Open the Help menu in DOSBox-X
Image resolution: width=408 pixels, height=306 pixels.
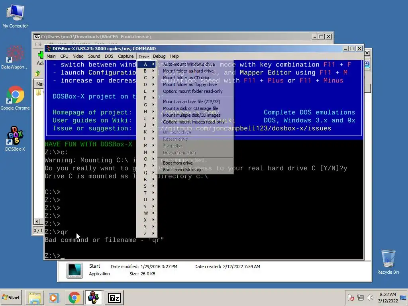tap(175, 56)
